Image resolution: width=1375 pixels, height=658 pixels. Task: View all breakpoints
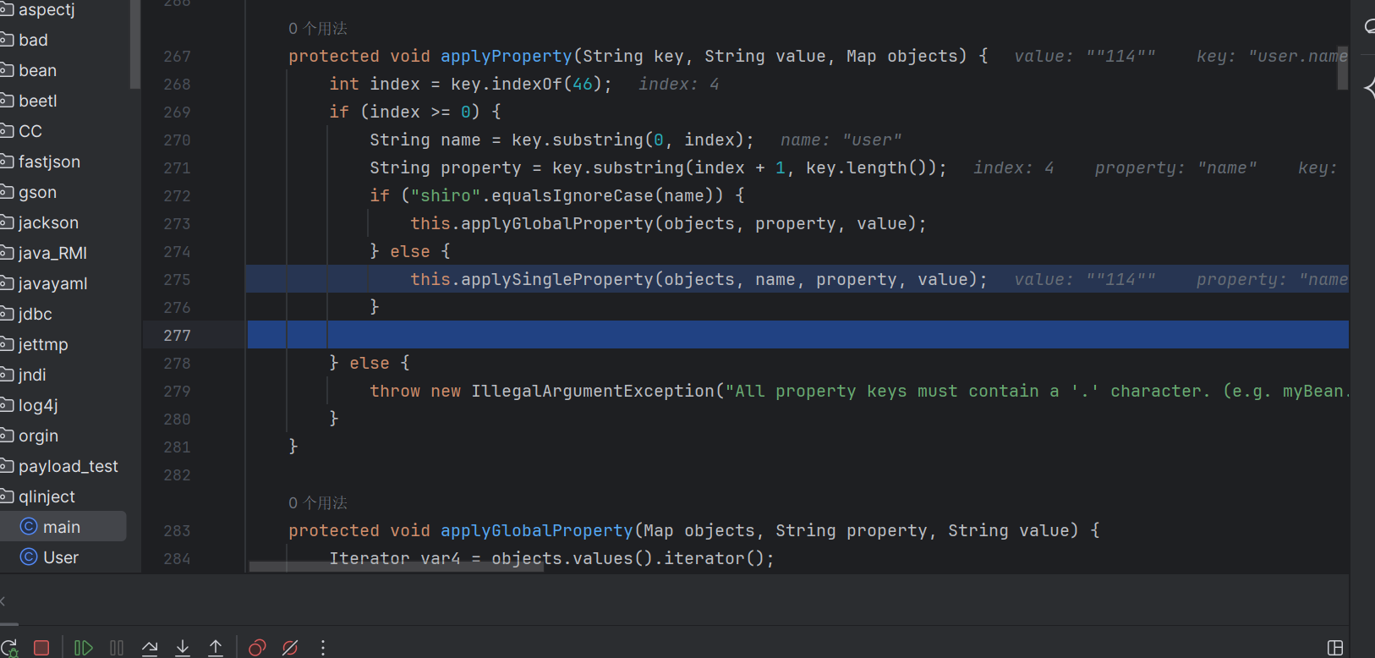click(257, 648)
